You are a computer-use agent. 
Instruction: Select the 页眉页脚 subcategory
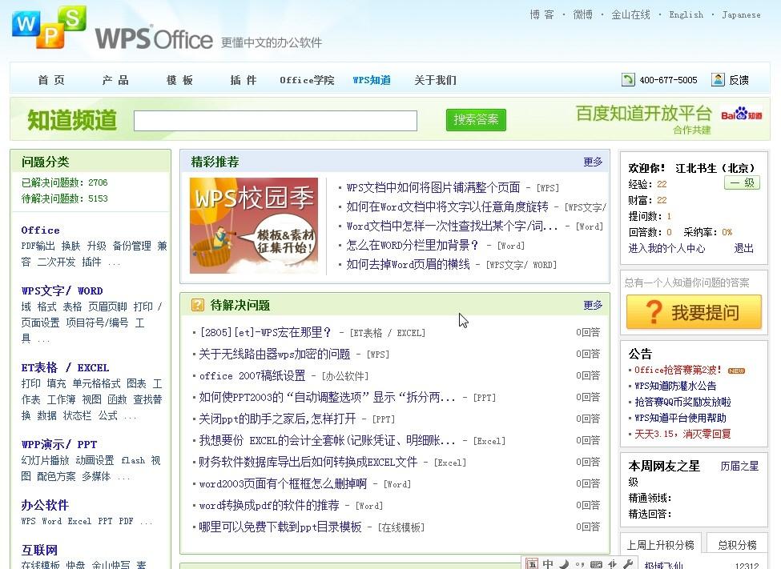coord(107,307)
